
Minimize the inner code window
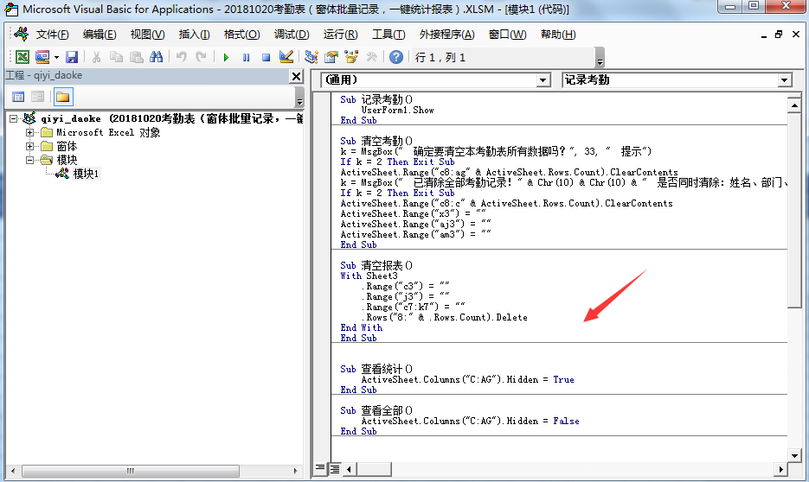pyautogui.click(x=764, y=35)
